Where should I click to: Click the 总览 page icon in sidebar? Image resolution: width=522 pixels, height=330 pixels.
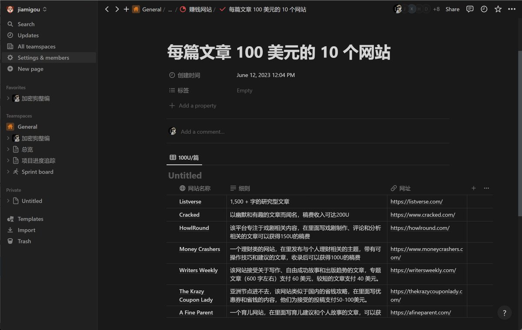[x=16, y=149]
